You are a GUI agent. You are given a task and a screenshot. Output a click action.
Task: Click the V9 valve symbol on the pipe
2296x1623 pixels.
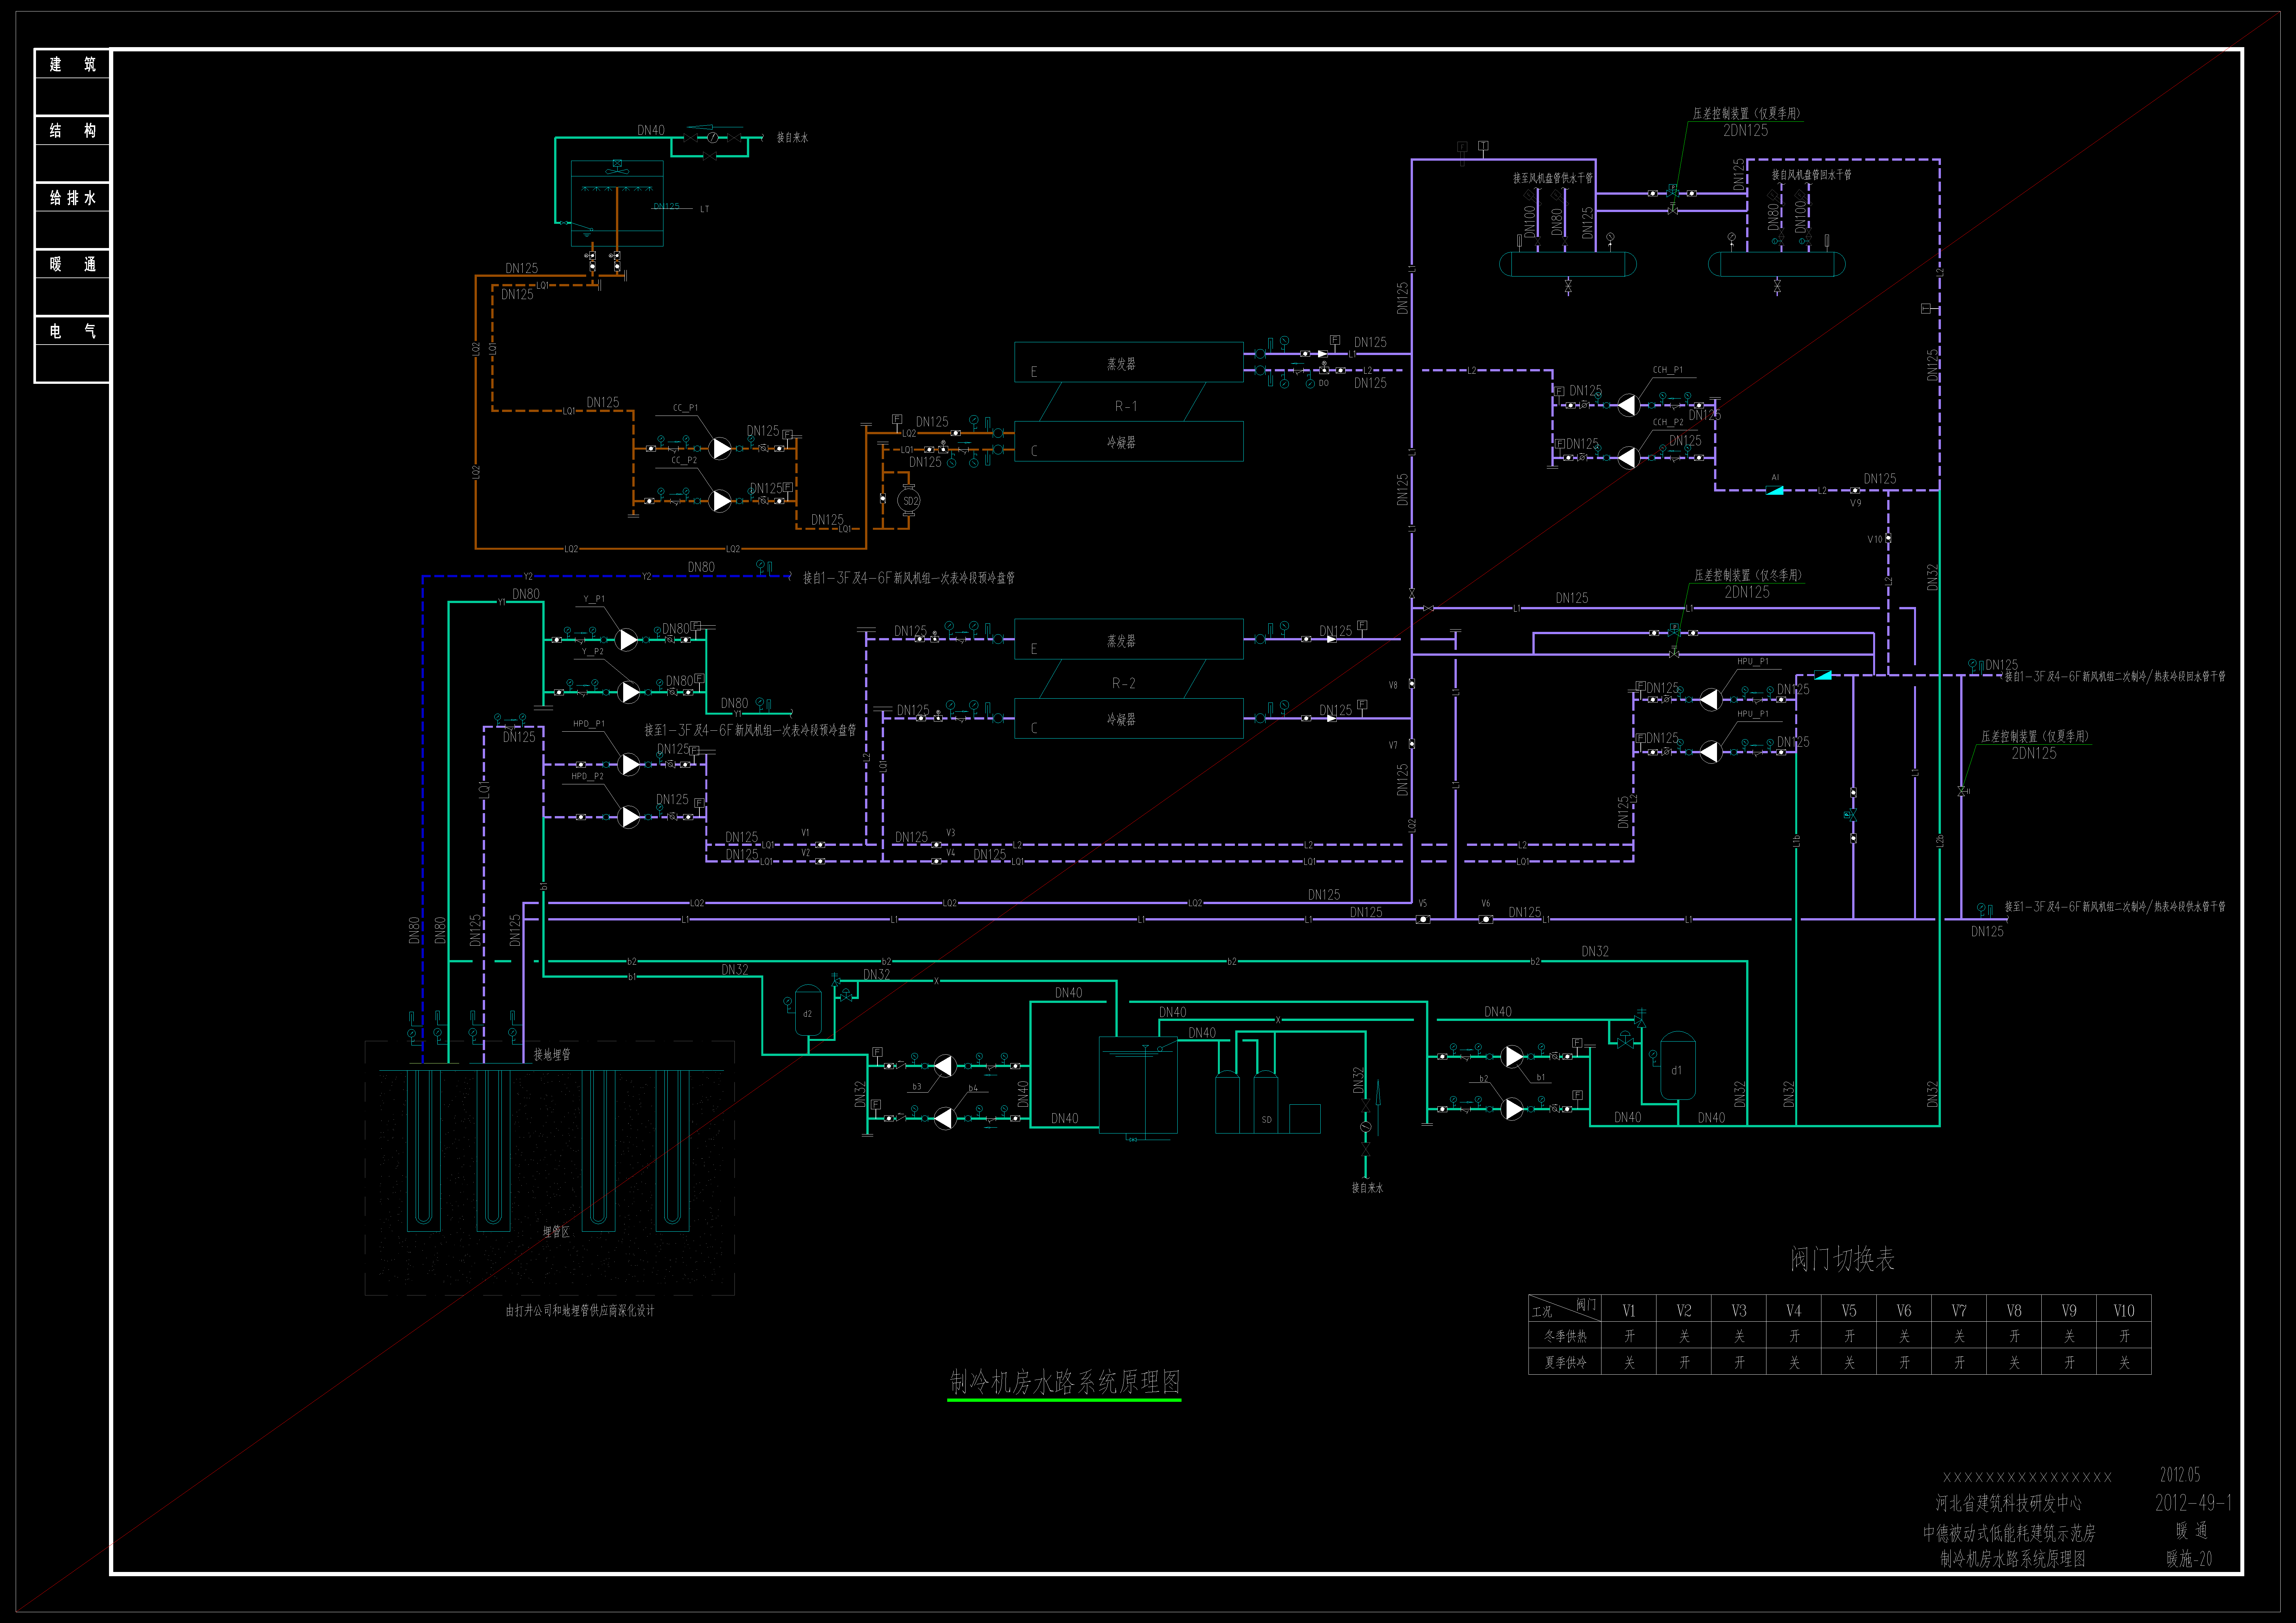tap(1855, 491)
